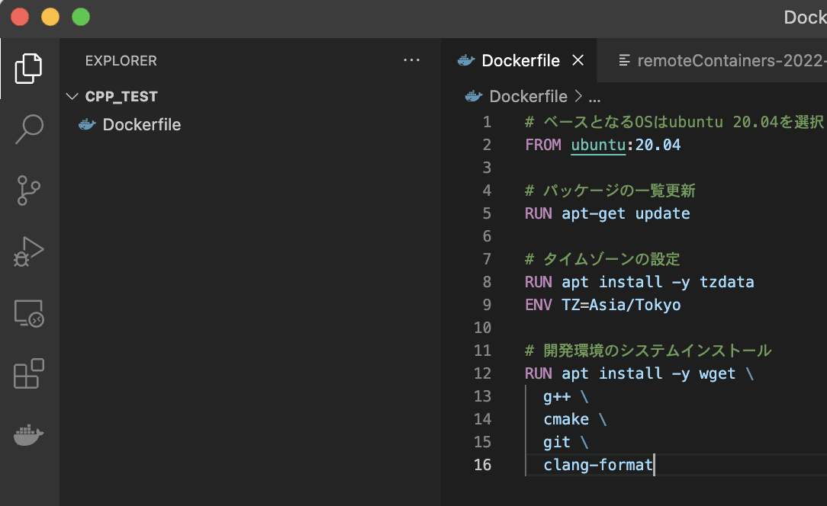
Task: Open Explorer's more actions ellipsis menu
Action: pos(411,60)
